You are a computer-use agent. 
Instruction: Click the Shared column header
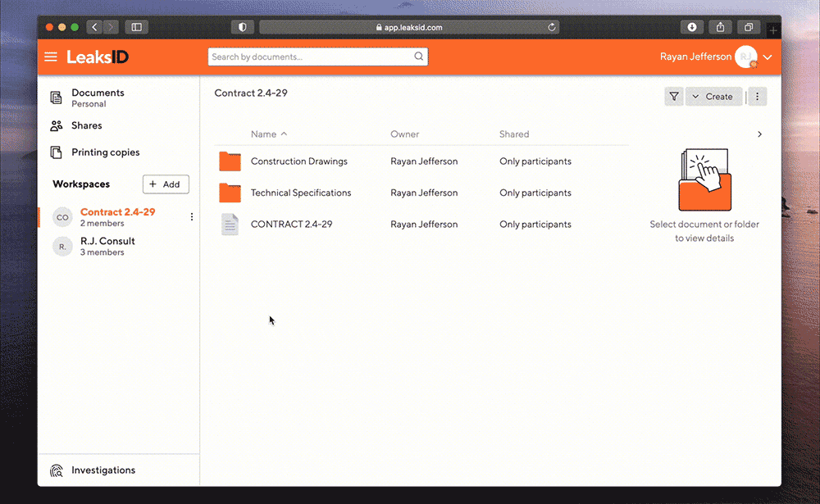514,134
